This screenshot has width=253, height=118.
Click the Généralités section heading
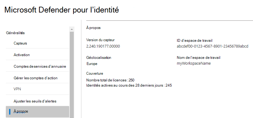[x=15, y=33]
